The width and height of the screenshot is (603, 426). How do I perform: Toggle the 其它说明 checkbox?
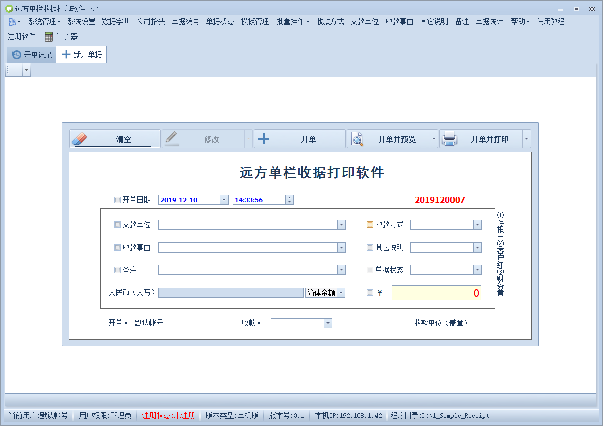370,247
